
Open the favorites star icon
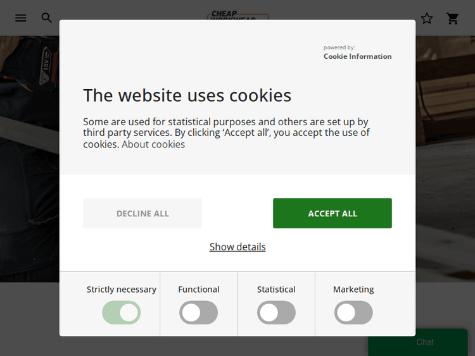pyautogui.click(x=427, y=18)
